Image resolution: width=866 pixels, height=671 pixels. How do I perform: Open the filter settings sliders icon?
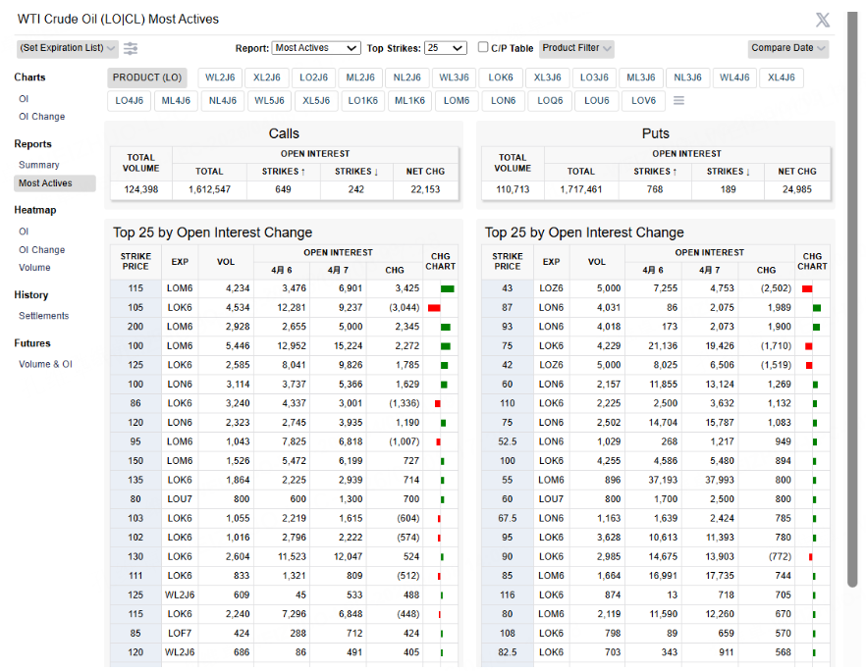tap(131, 48)
